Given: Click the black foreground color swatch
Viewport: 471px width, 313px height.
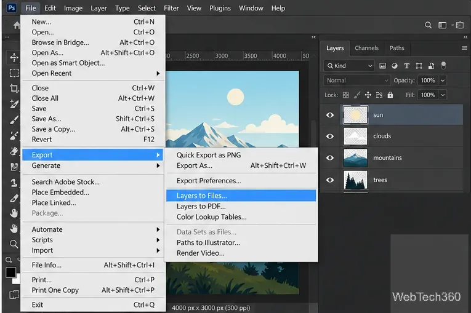Looking at the screenshot, I should pos(10,272).
